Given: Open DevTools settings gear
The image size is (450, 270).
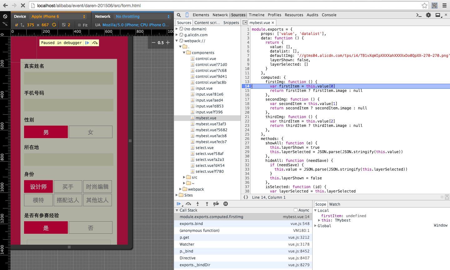Looking at the screenshot, I should click(x=428, y=15).
